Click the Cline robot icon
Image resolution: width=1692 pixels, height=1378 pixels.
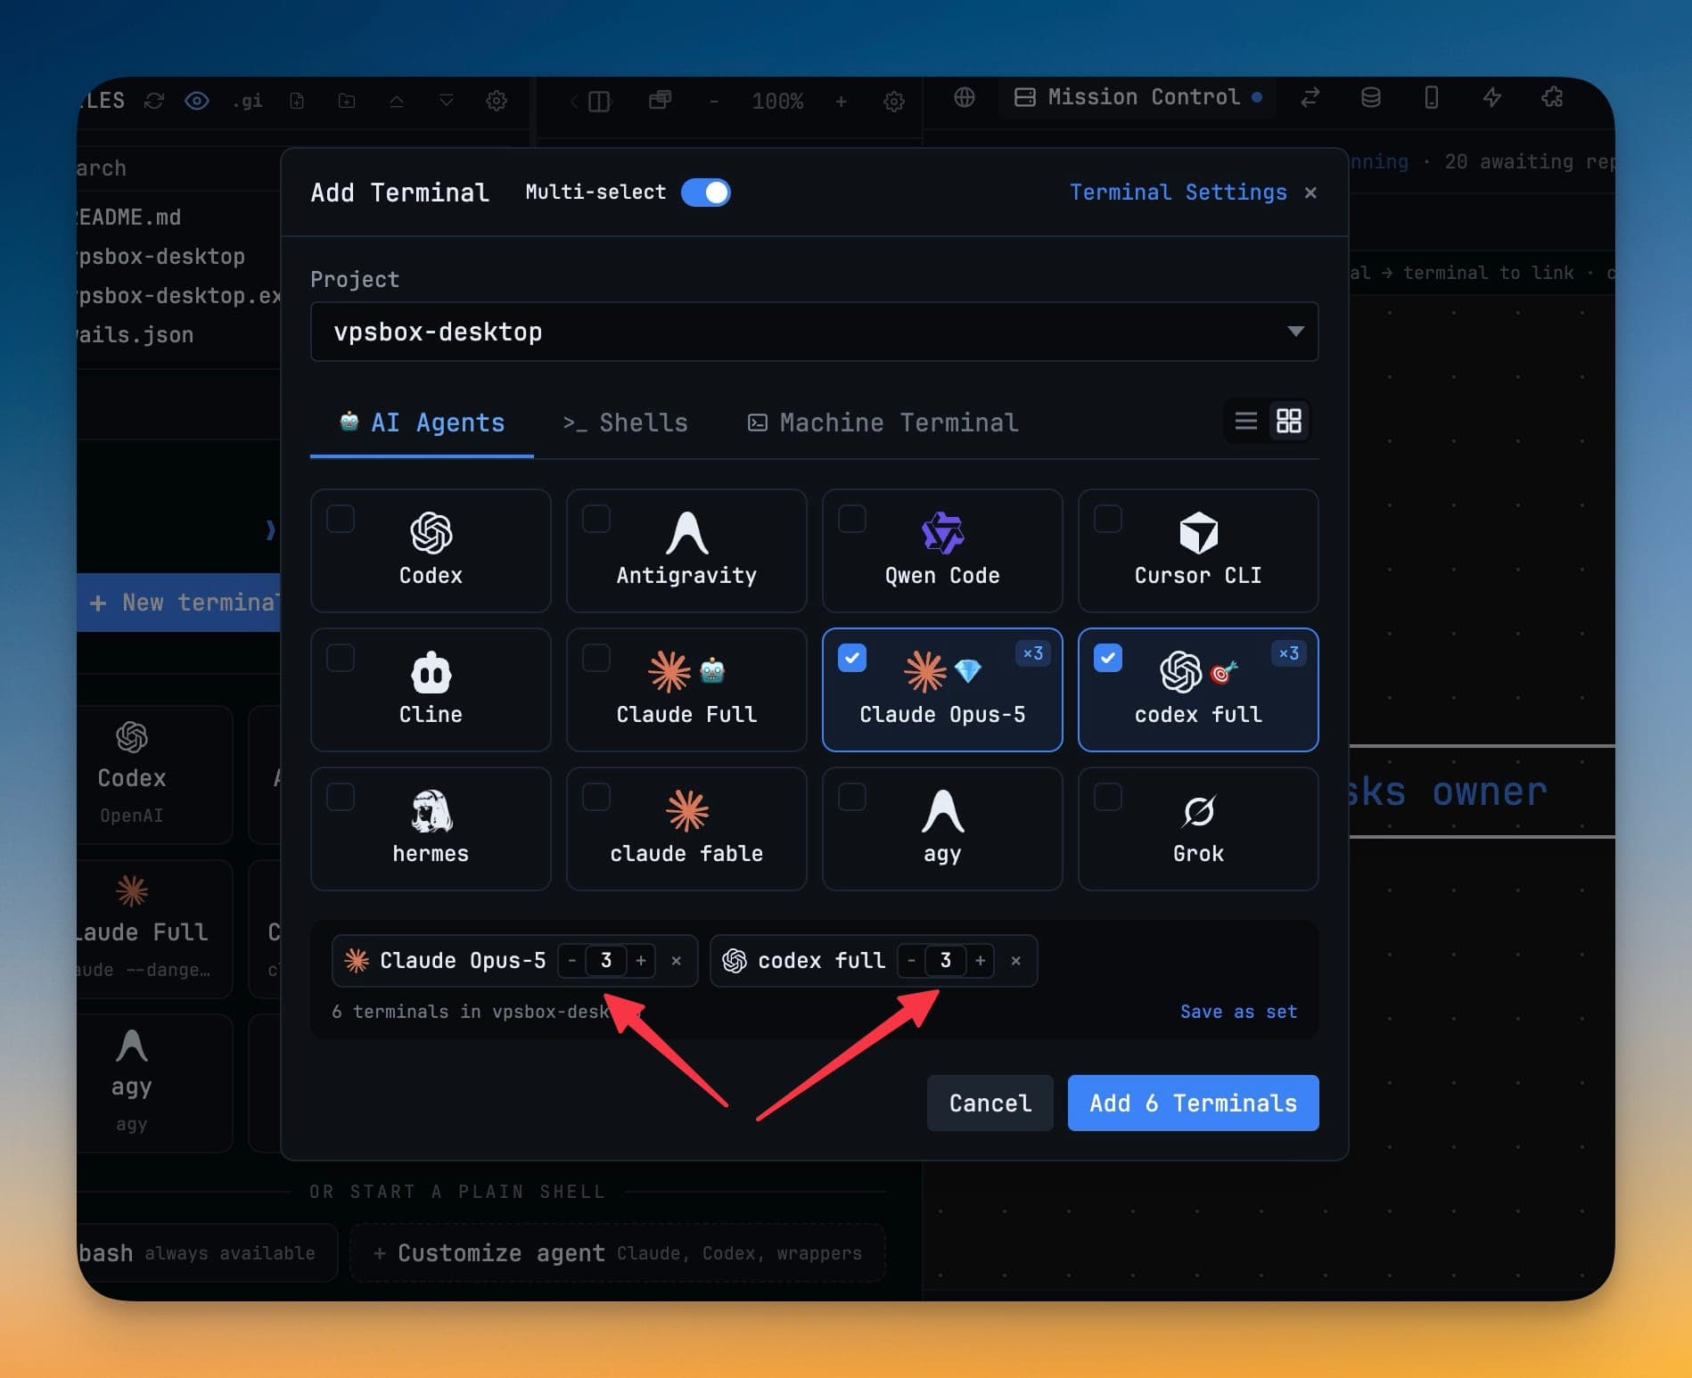(431, 672)
